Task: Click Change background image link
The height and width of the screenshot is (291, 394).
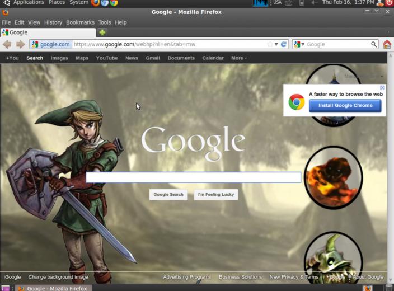Action: [58, 277]
